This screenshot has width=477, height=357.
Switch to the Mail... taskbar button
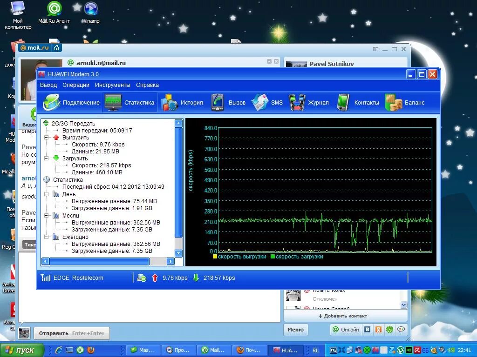point(214,350)
